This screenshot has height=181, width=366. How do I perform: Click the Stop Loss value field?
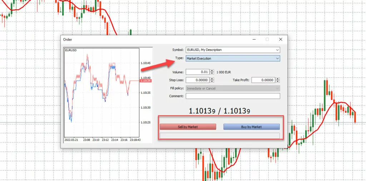pyautogui.click(x=198, y=80)
